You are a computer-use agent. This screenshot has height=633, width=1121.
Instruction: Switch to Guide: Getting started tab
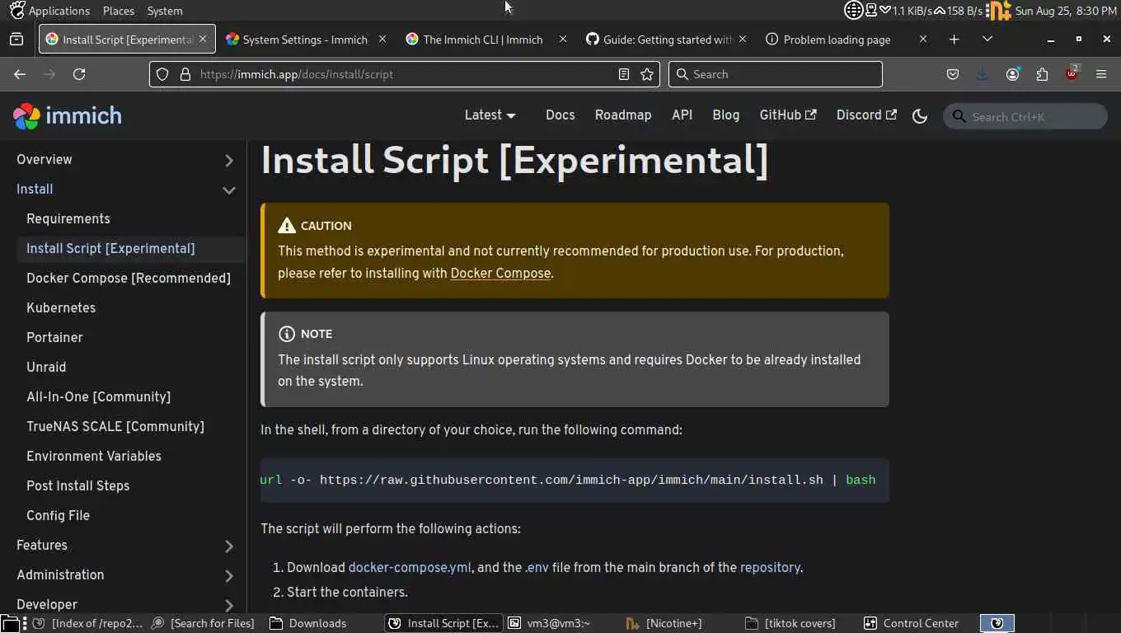point(666,39)
